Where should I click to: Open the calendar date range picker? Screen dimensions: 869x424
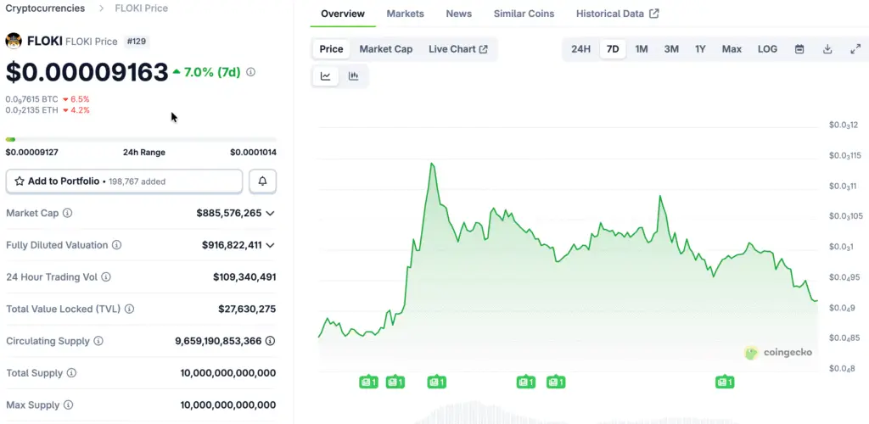pyautogui.click(x=799, y=49)
